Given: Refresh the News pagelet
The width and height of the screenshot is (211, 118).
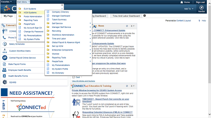Looking at the screenshot, I should pyautogui.click(x=127, y=26).
